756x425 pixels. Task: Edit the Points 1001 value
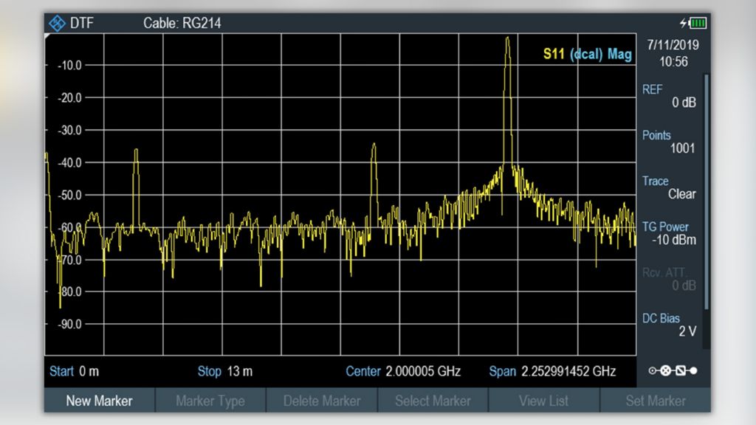(x=669, y=142)
